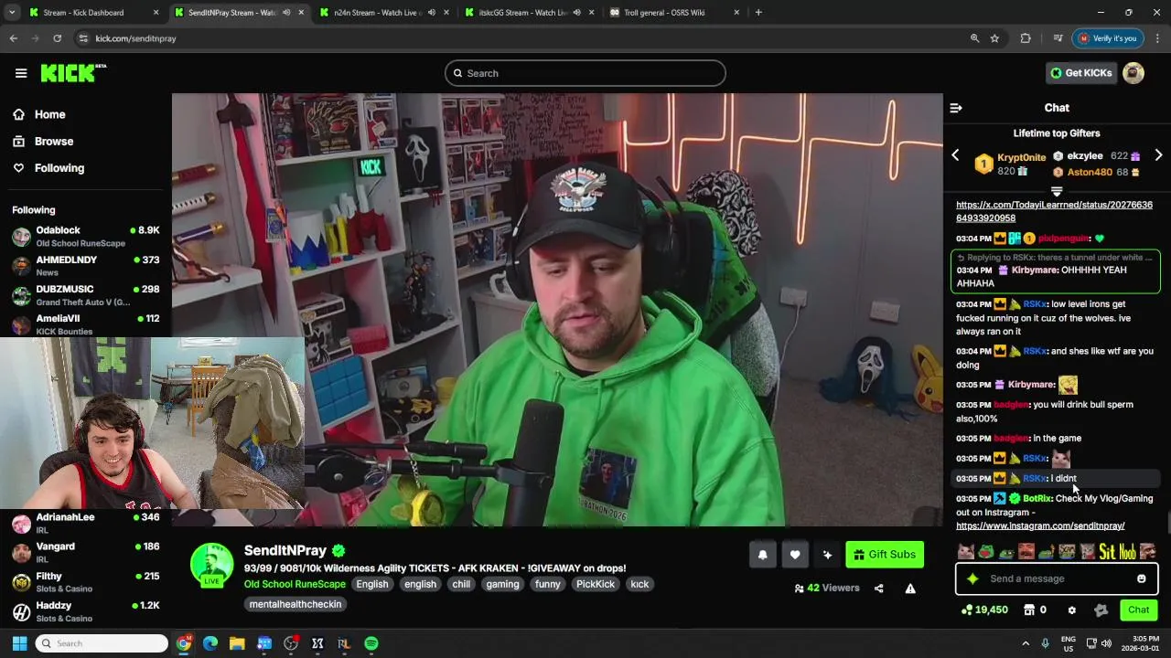Open chat settings gear
Image resolution: width=1171 pixels, height=658 pixels.
(1071, 610)
